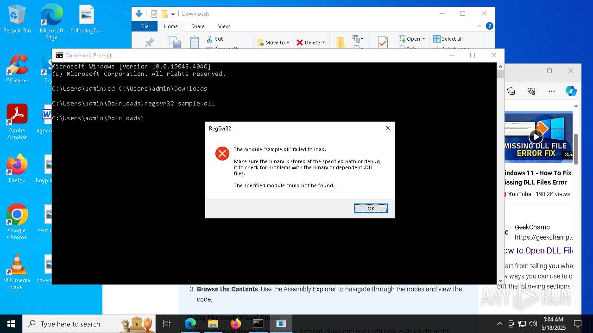Click Properties checkmark icon in Explorer ribbon

(383, 42)
